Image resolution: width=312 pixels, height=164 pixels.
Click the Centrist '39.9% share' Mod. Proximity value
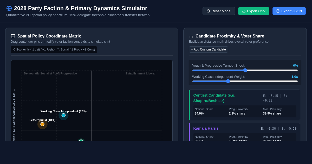point(272,113)
